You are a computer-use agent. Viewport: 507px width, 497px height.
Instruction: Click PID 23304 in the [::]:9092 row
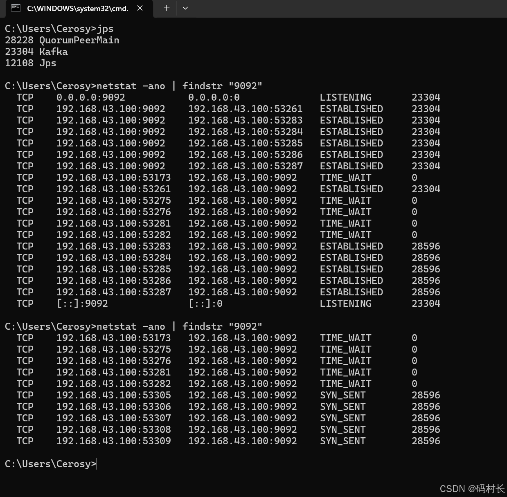click(x=426, y=304)
